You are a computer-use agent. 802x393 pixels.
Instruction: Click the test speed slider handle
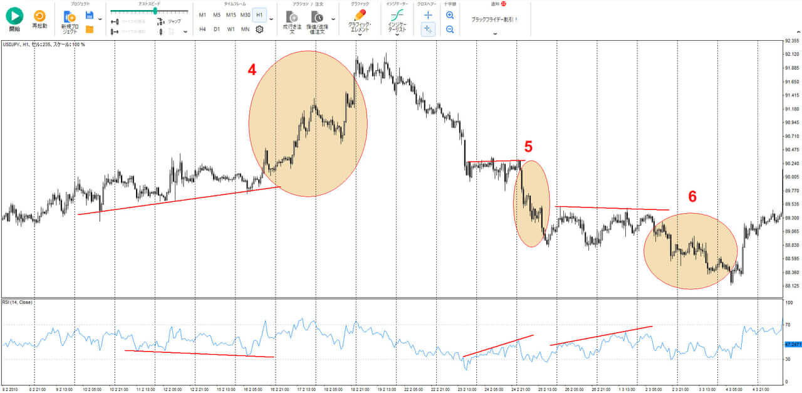(x=155, y=11)
